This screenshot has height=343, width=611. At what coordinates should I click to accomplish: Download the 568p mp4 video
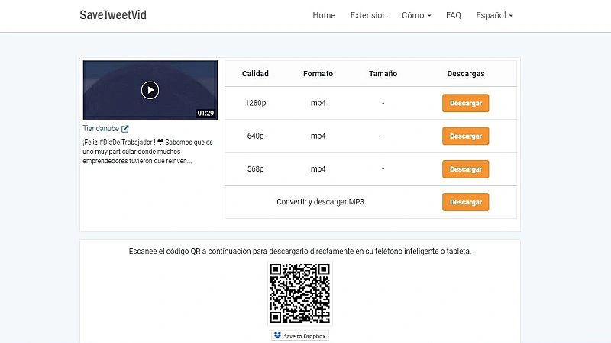coord(465,168)
